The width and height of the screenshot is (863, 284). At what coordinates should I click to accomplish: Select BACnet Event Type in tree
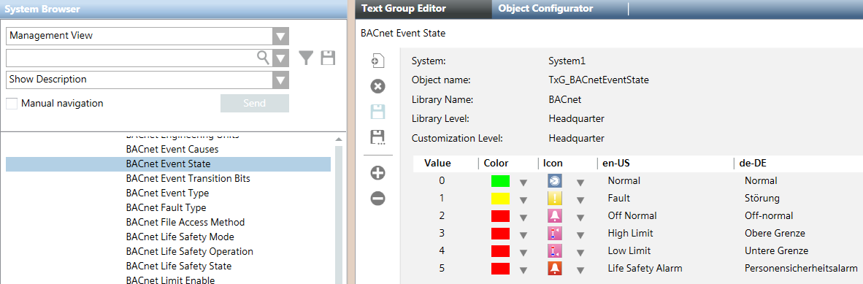click(167, 193)
